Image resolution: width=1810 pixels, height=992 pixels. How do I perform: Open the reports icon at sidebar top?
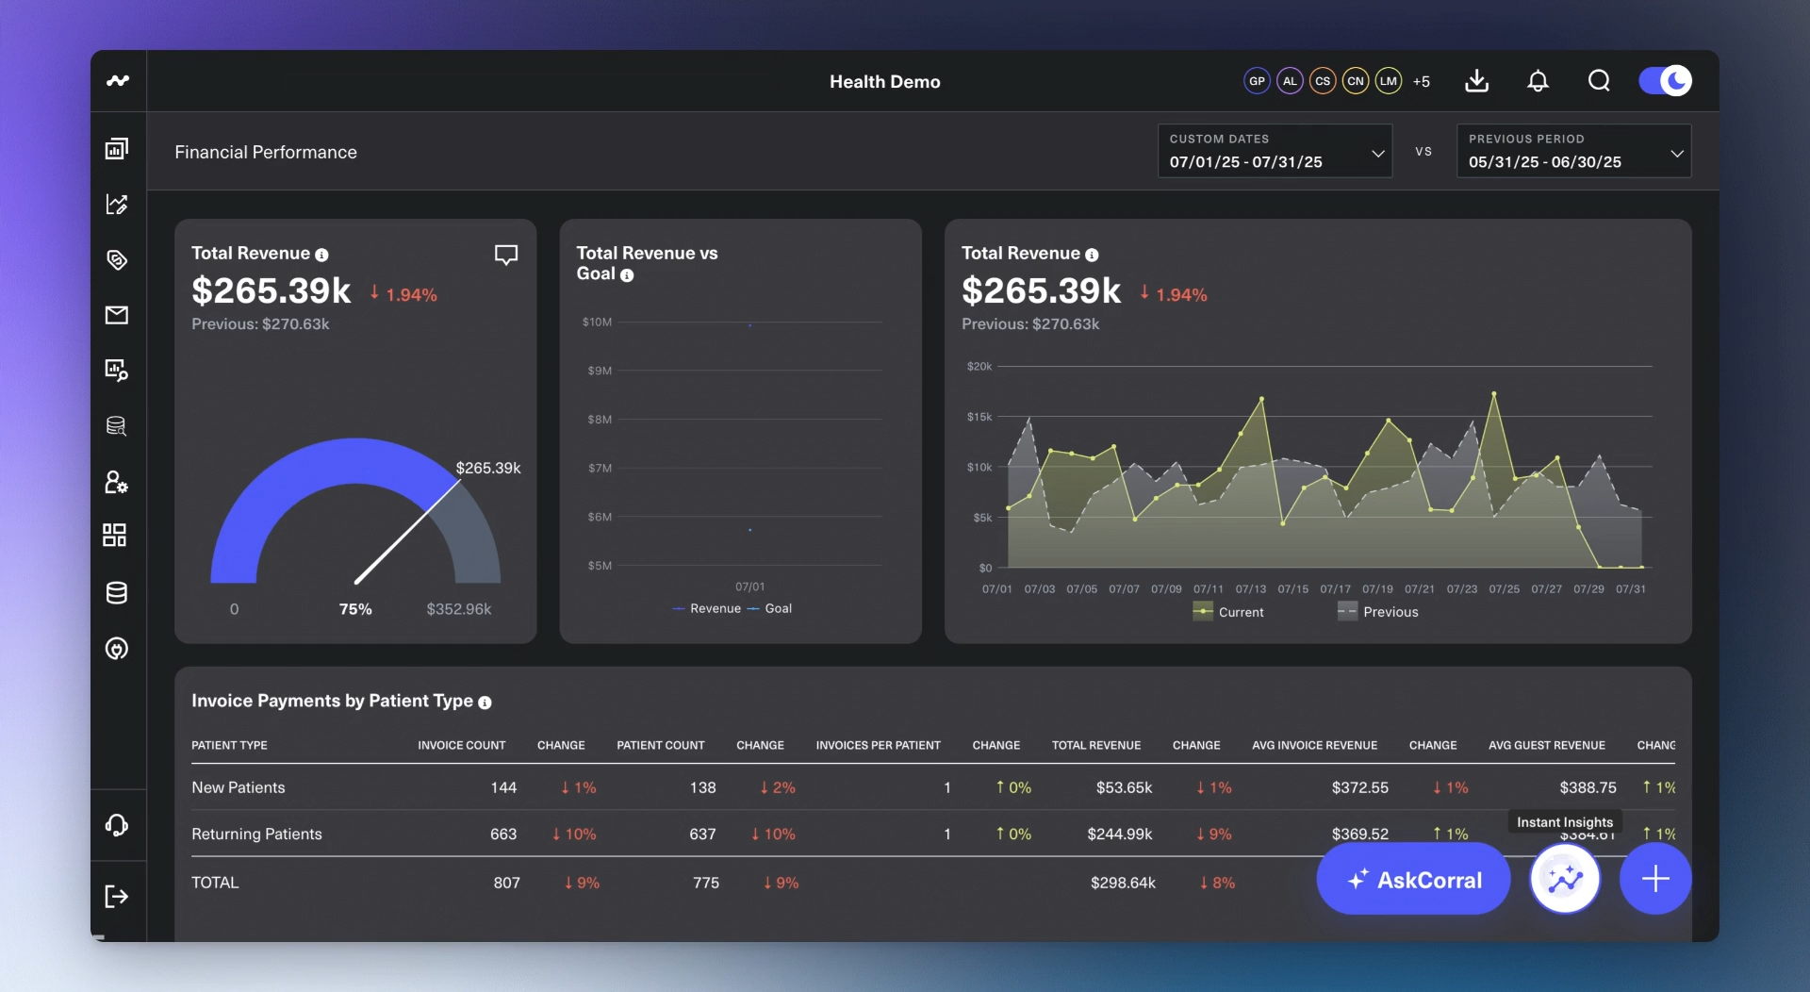point(116,148)
